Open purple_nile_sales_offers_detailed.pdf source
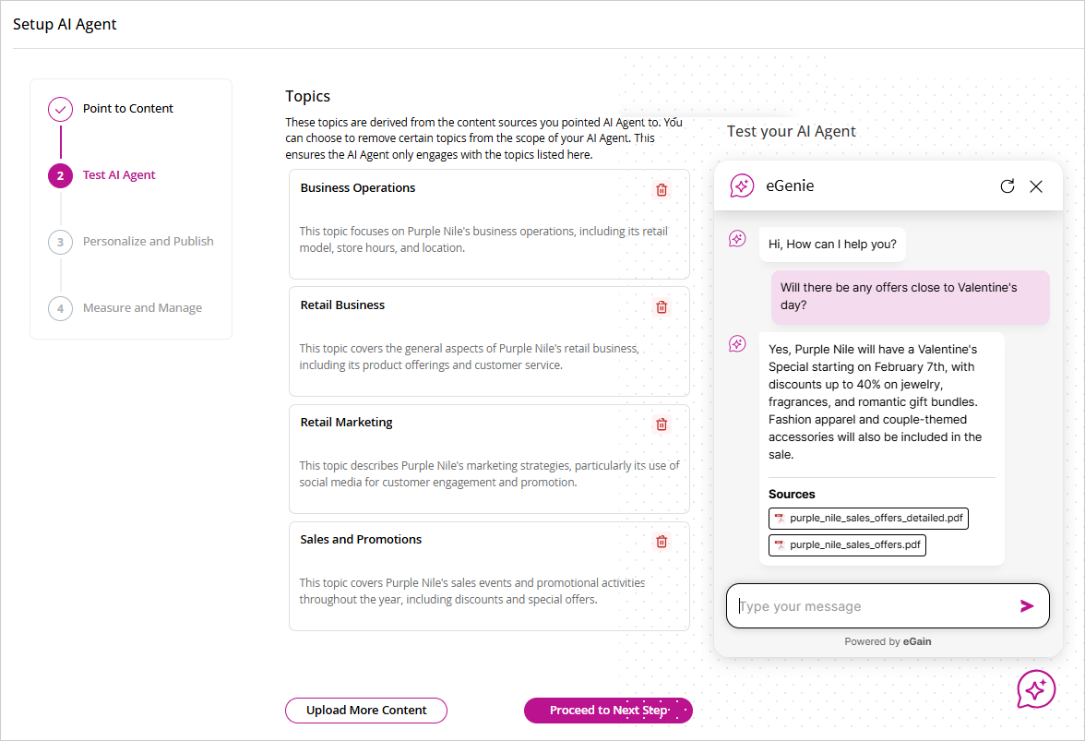 (868, 519)
